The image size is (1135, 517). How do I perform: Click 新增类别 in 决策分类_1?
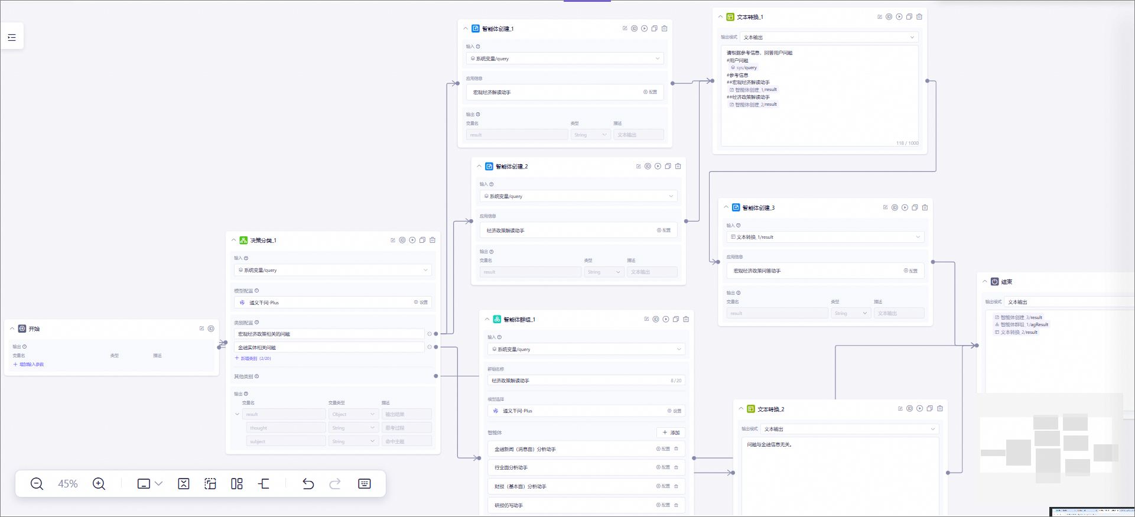coord(253,358)
